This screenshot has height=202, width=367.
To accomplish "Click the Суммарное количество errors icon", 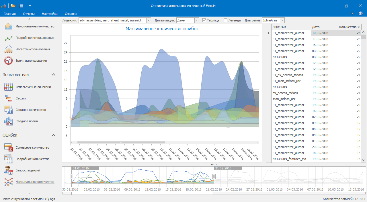I will click(9, 147).
